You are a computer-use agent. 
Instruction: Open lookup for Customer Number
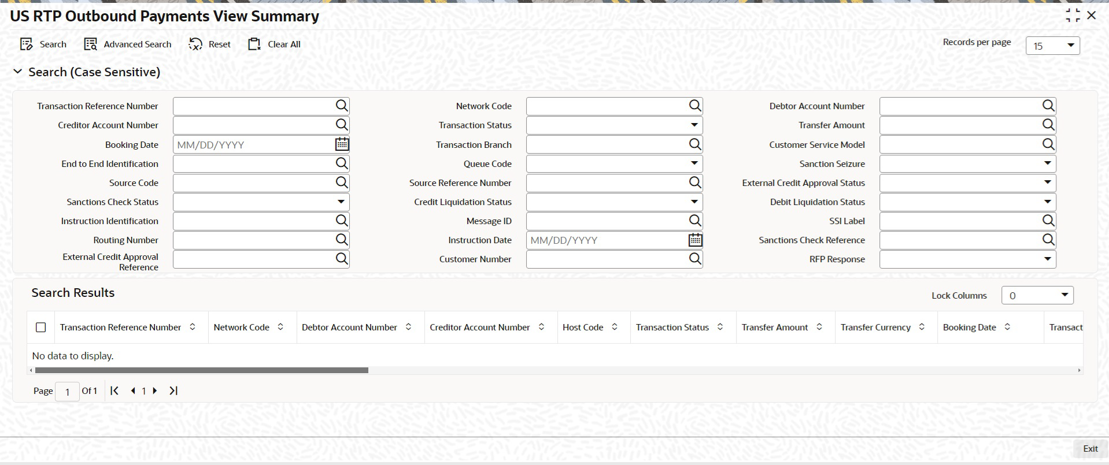pyautogui.click(x=695, y=259)
